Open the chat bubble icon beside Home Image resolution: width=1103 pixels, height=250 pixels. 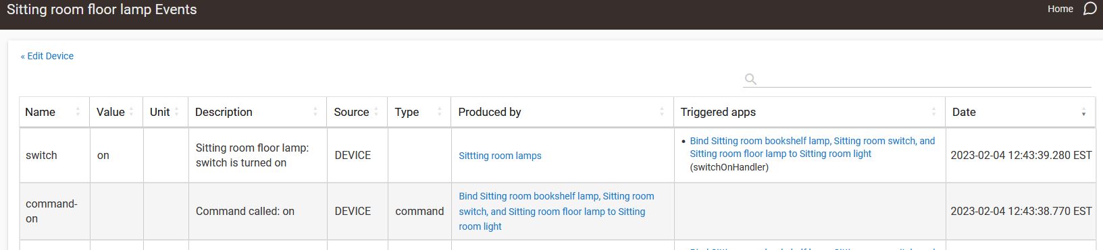tap(1089, 9)
